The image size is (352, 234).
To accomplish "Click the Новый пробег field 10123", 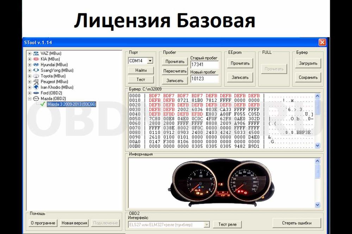I will 204,79.
